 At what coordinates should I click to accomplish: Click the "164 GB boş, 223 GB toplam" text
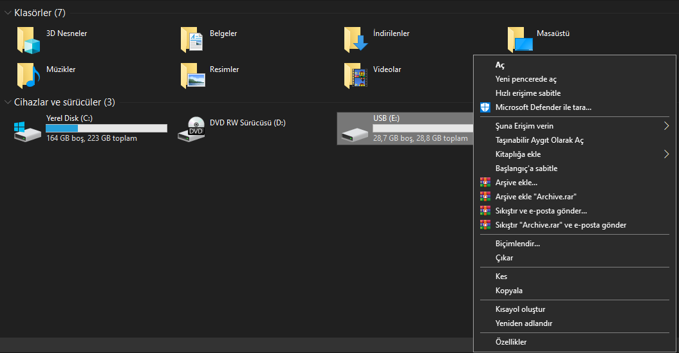tap(92, 138)
